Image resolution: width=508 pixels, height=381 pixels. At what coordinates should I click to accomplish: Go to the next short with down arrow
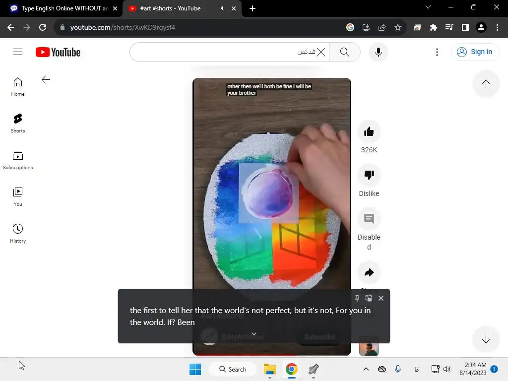[485, 339]
